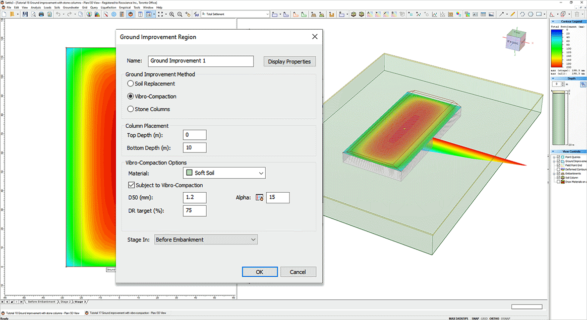587x320 pixels.
Task: Click the Display Properties button
Action: point(289,61)
